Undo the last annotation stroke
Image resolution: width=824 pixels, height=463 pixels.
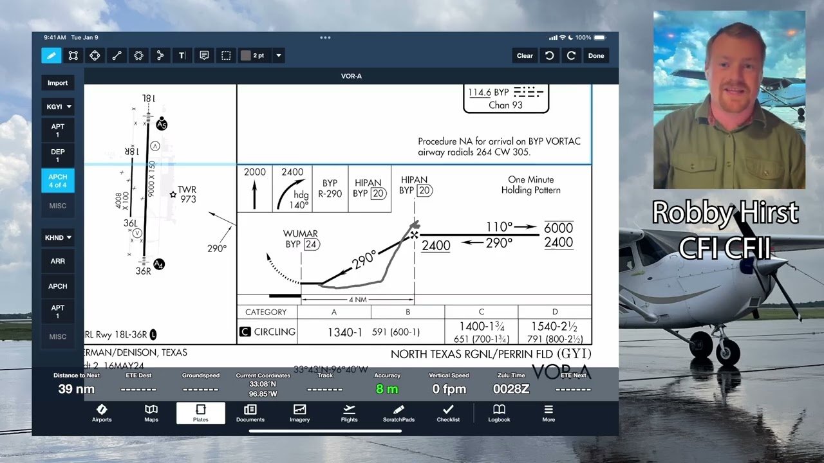(549, 55)
